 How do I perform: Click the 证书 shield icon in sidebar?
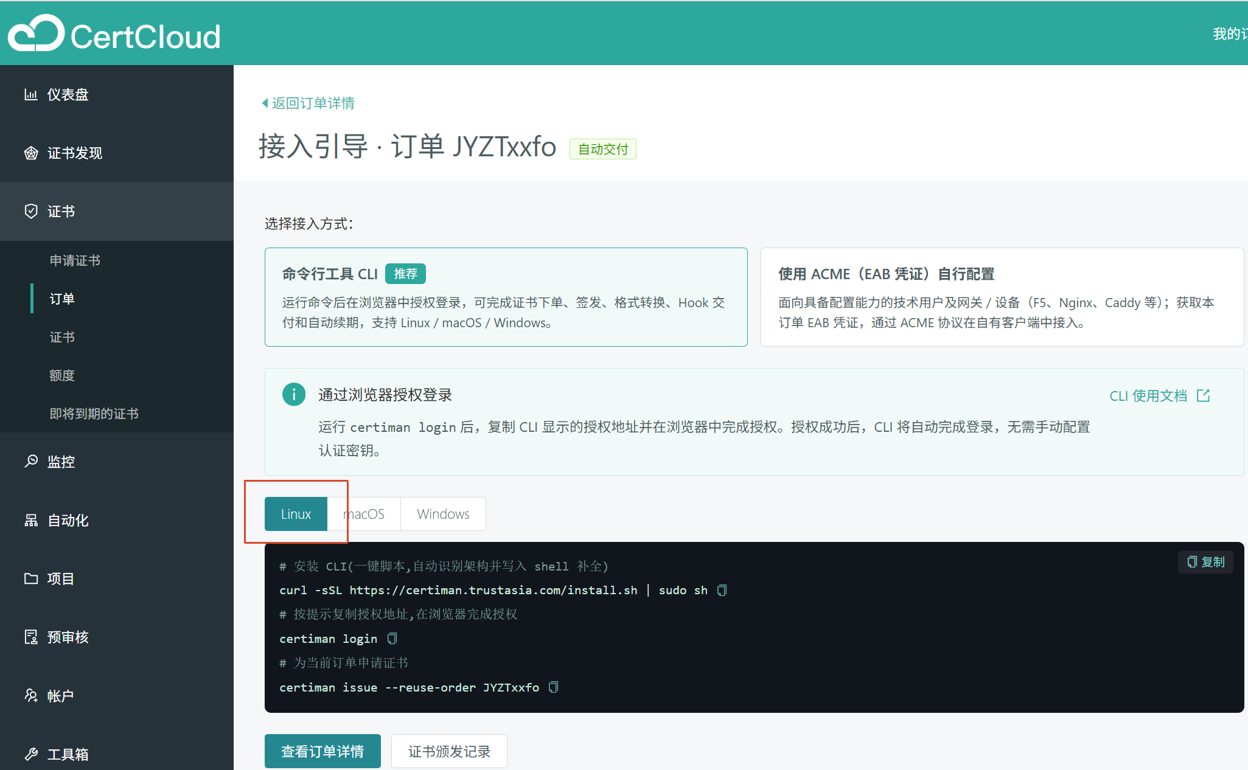pyautogui.click(x=31, y=211)
